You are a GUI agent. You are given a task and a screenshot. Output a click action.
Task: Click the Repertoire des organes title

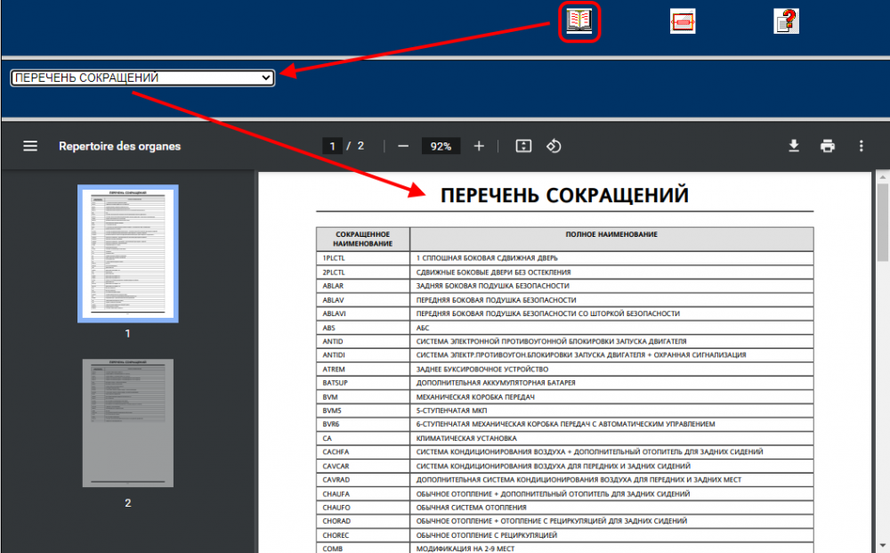click(120, 146)
